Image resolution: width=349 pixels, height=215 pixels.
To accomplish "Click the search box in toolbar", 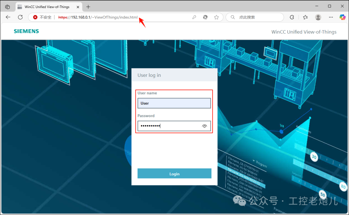I will click(255, 17).
